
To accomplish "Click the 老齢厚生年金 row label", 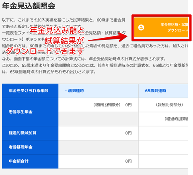I will pos(30,112).
